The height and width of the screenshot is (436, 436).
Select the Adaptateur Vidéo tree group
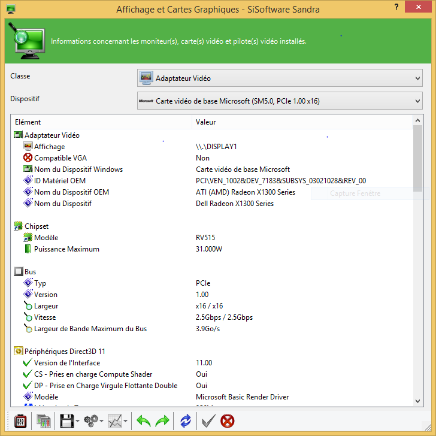[x=52, y=135]
